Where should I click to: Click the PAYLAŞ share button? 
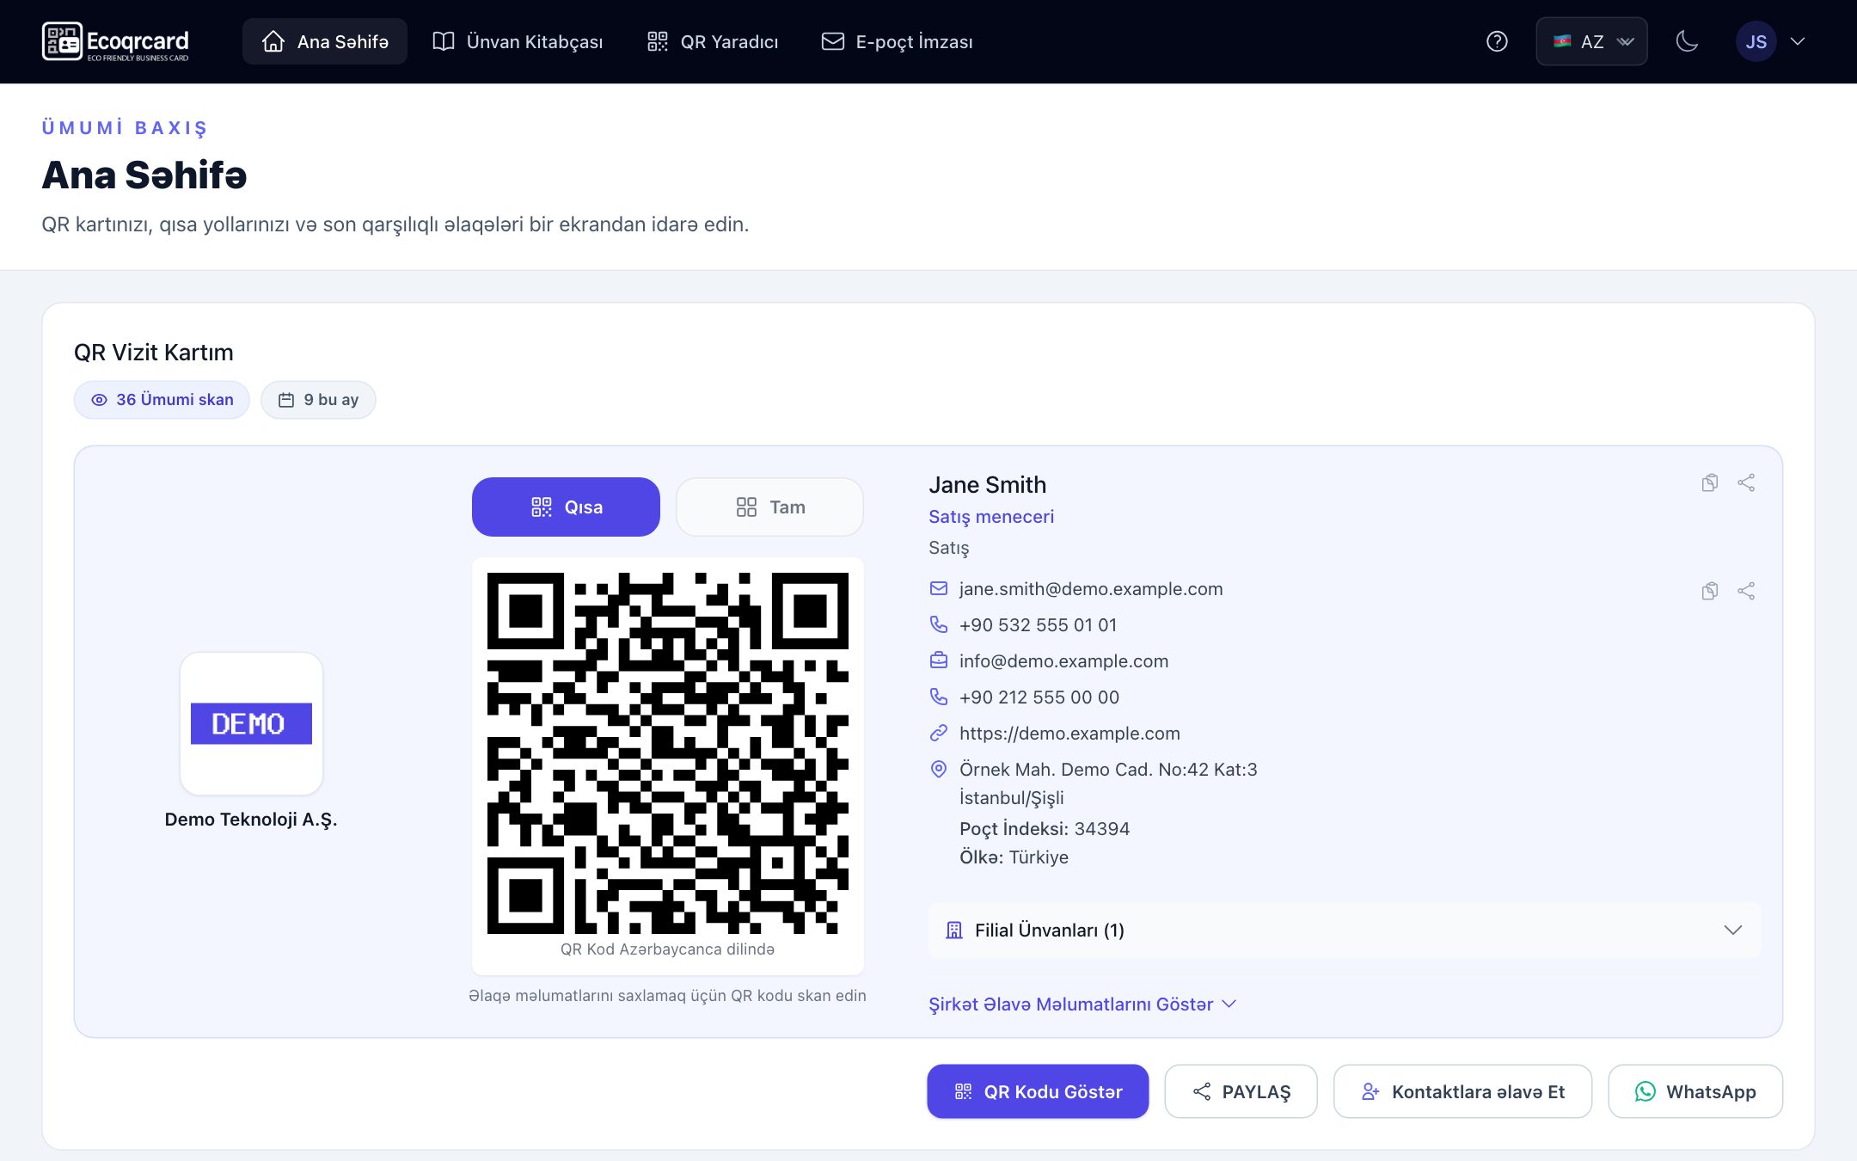(x=1241, y=1091)
